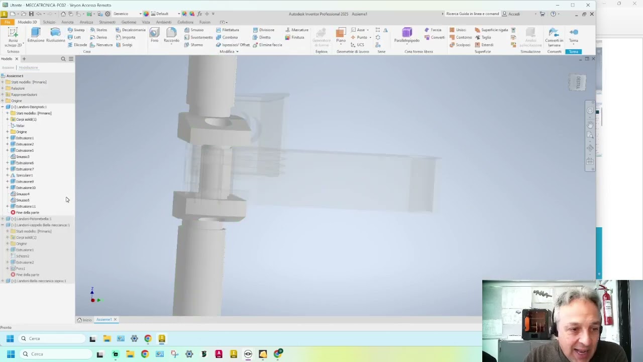Click the Windows Start button in the bottom taskbar
The image size is (643, 362).
coord(11,354)
